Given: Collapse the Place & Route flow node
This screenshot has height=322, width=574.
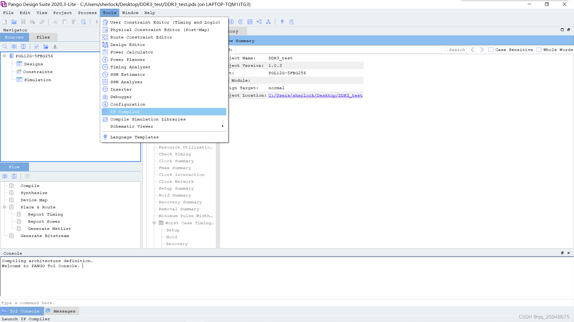Looking at the screenshot, I should click(4, 207).
